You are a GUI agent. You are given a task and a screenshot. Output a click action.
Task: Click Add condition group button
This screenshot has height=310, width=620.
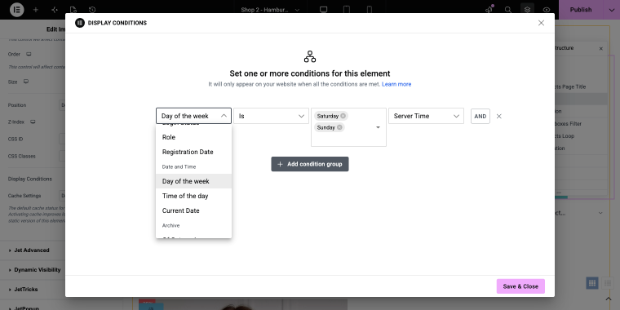(x=310, y=164)
